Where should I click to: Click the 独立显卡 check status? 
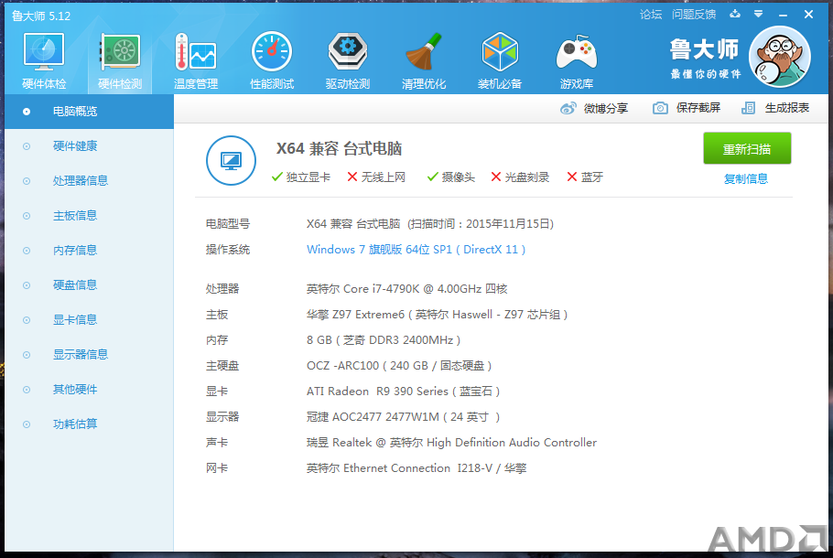coord(300,177)
